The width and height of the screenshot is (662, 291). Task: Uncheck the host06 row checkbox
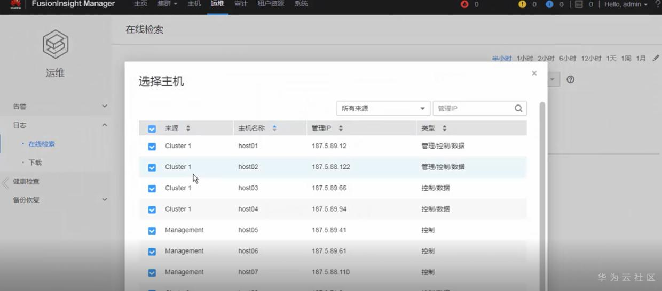tap(152, 252)
